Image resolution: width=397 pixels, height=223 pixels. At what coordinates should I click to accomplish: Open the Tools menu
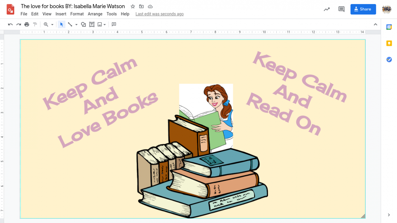tap(112, 14)
